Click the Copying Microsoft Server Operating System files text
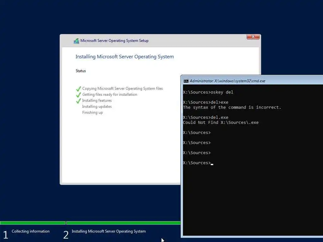The width and height of the screenshot is (323, 242). coord(123,89)
